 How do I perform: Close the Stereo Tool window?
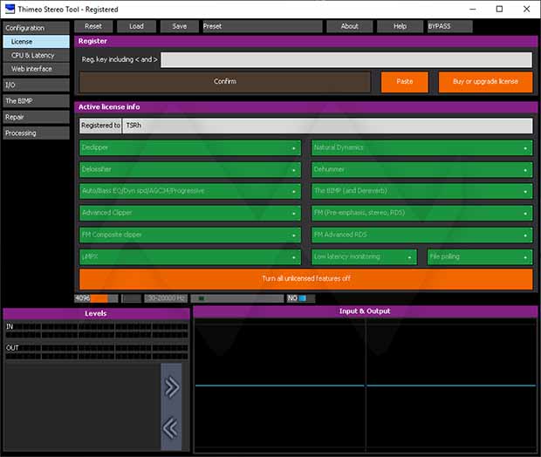[x=526, y=10]
